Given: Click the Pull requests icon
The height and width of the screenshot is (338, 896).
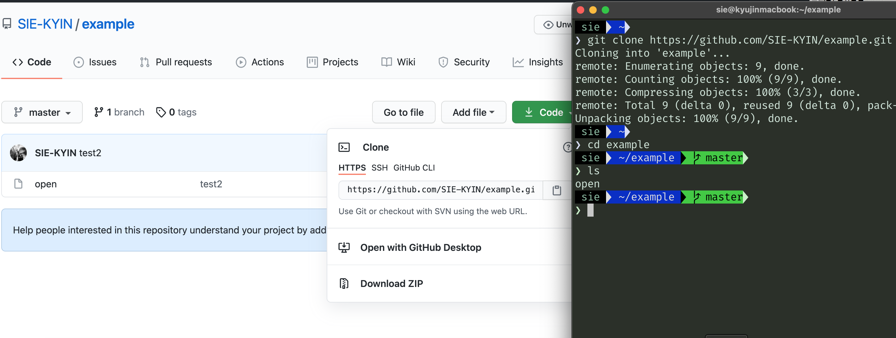Looking at the screenshot, I should click(x=145, y=62).
